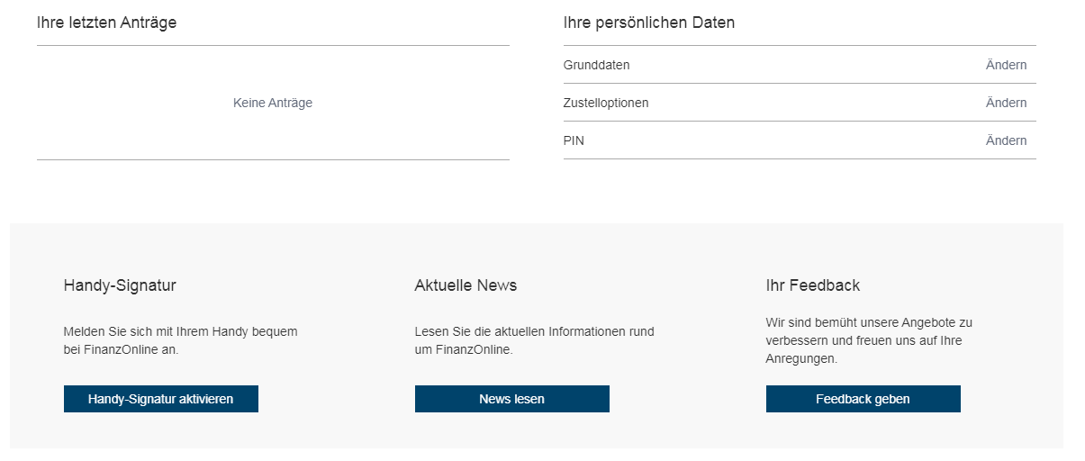Open News lesen button
Screen dimensions: 1085x461
coord(512,399)
